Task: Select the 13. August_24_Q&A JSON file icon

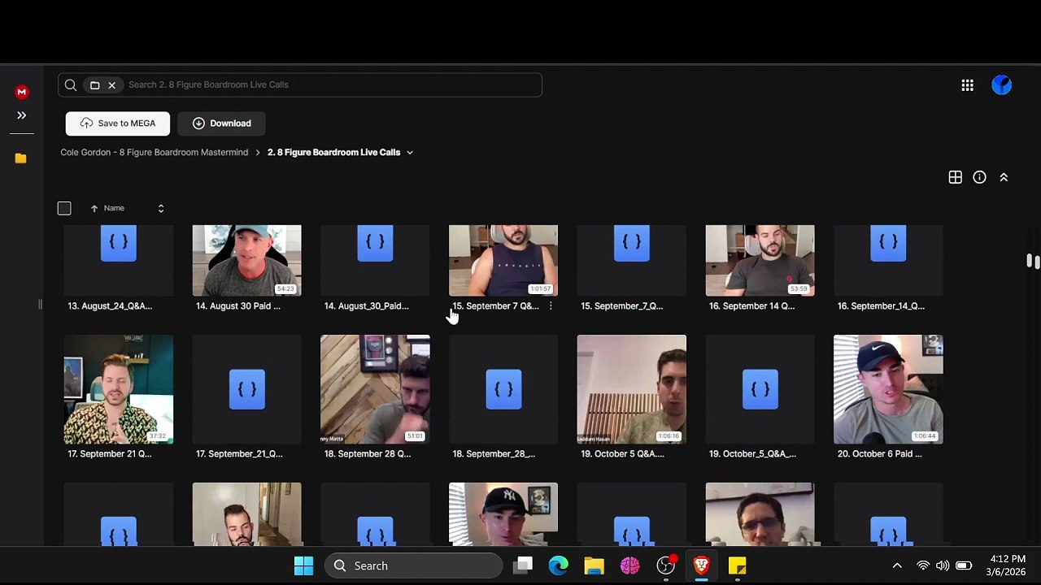Action: coord(119,244)
